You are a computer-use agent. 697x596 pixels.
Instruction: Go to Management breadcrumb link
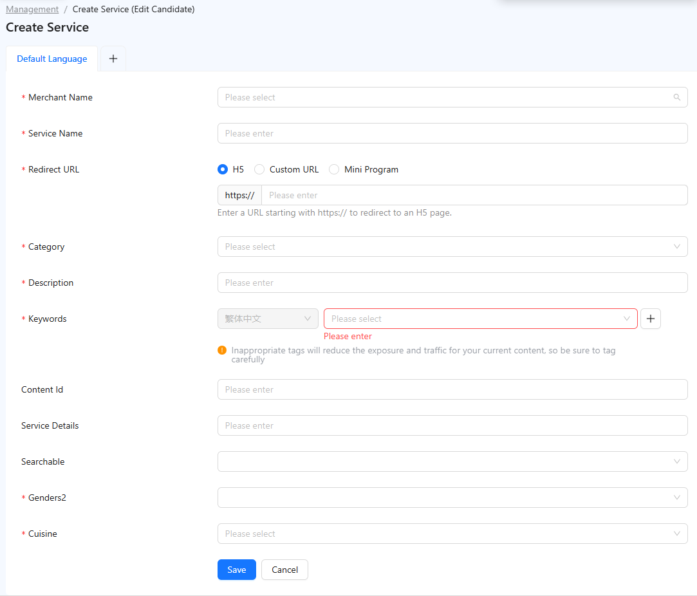32,10
